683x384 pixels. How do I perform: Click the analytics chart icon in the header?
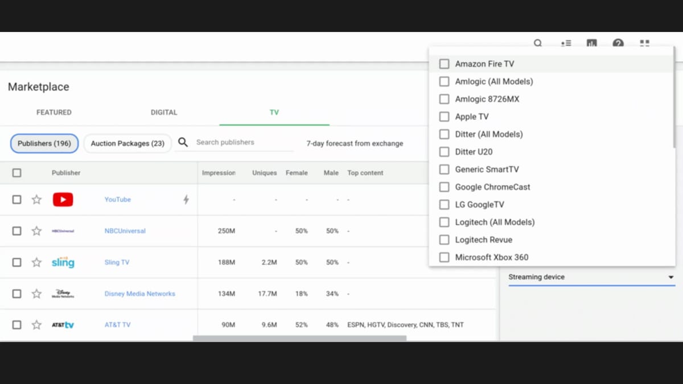point(591,43)
